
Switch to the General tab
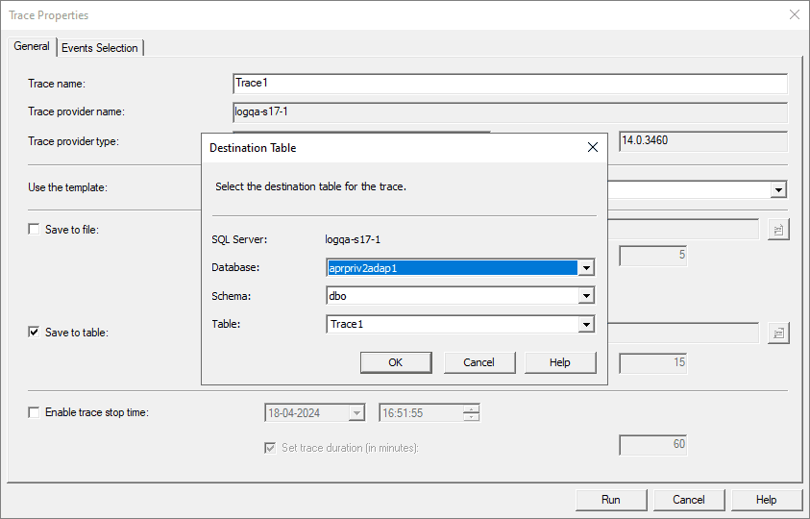tap(32, 46)
